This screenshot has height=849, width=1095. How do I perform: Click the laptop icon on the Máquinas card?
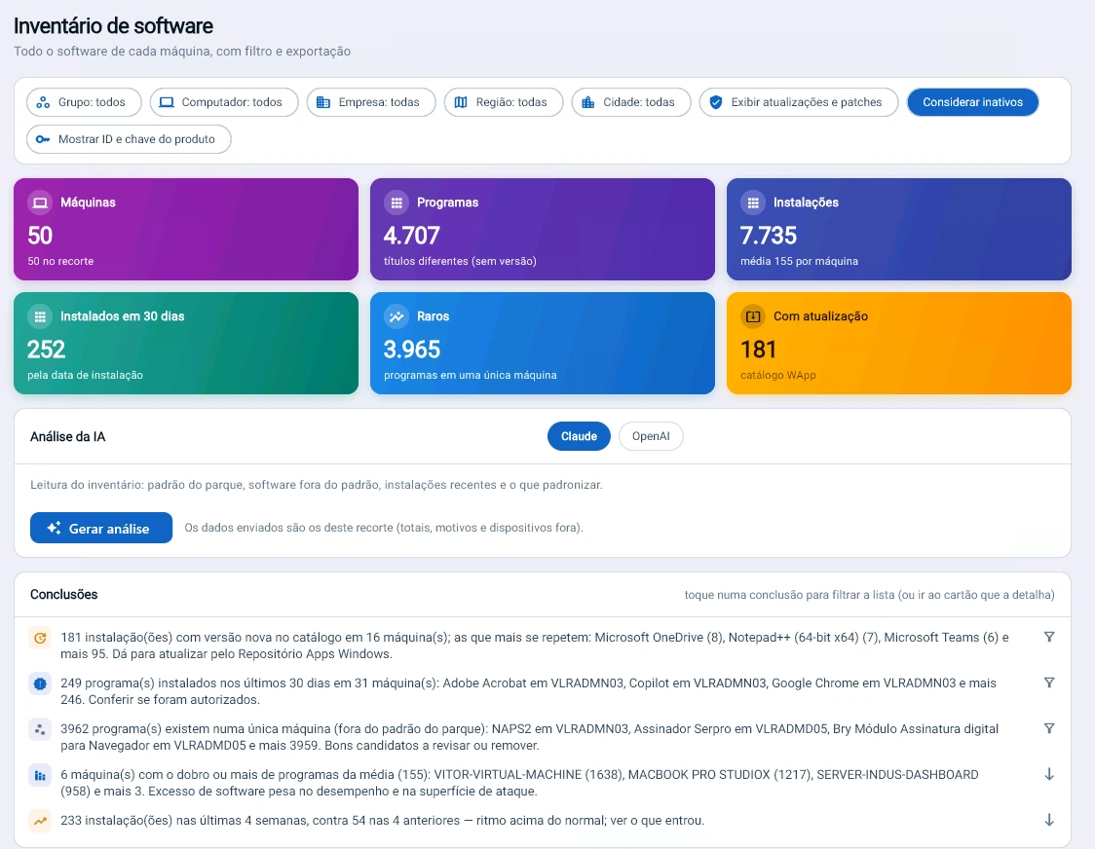(40, 203)
